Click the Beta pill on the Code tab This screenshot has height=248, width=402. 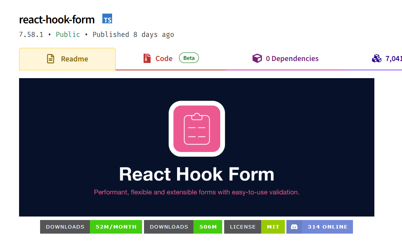(x=189, y=58)
